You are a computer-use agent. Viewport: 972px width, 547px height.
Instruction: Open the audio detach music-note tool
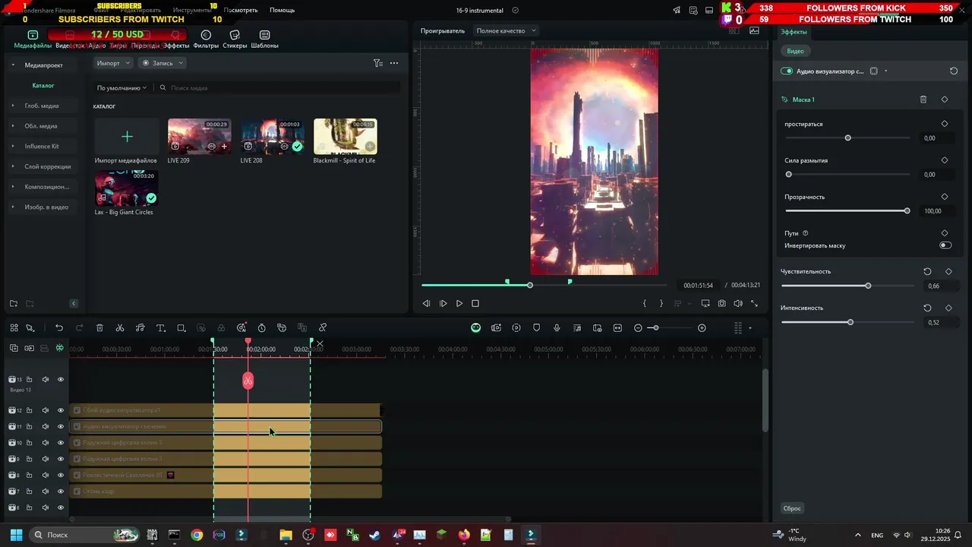(140, 328)
